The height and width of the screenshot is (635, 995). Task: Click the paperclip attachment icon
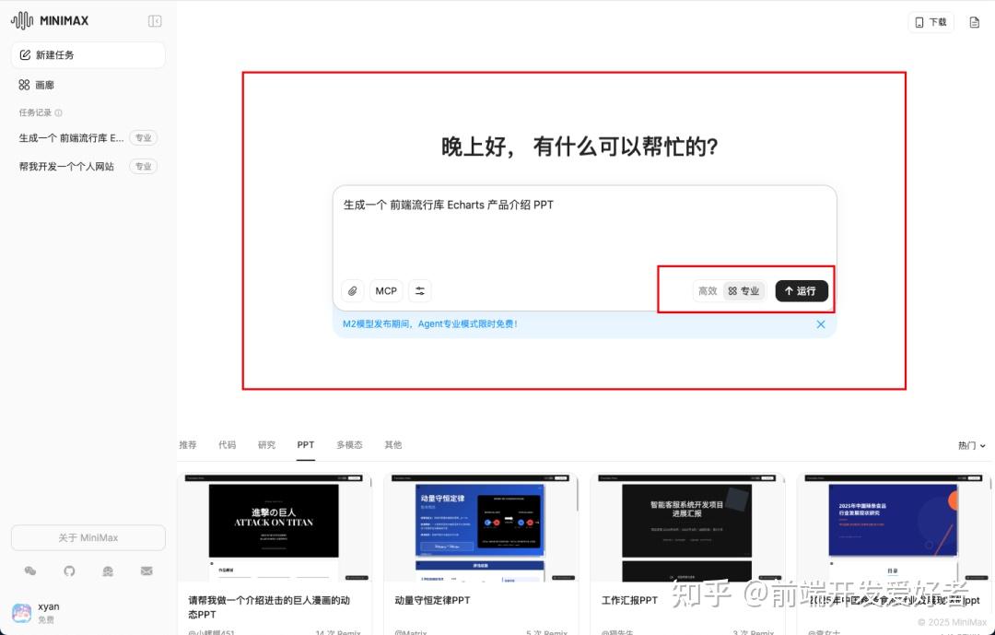click(x=353, y=291)
